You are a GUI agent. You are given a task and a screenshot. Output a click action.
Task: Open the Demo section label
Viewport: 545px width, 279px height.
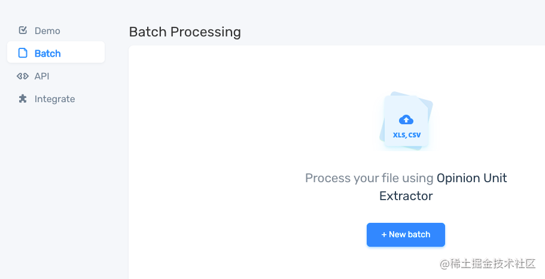click(47, 31)
